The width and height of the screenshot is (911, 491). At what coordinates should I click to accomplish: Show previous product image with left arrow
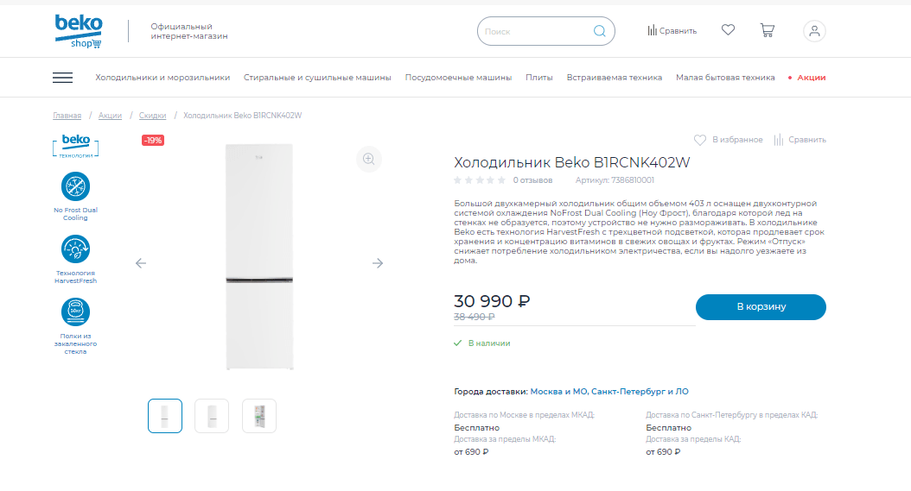coord(141,263)
